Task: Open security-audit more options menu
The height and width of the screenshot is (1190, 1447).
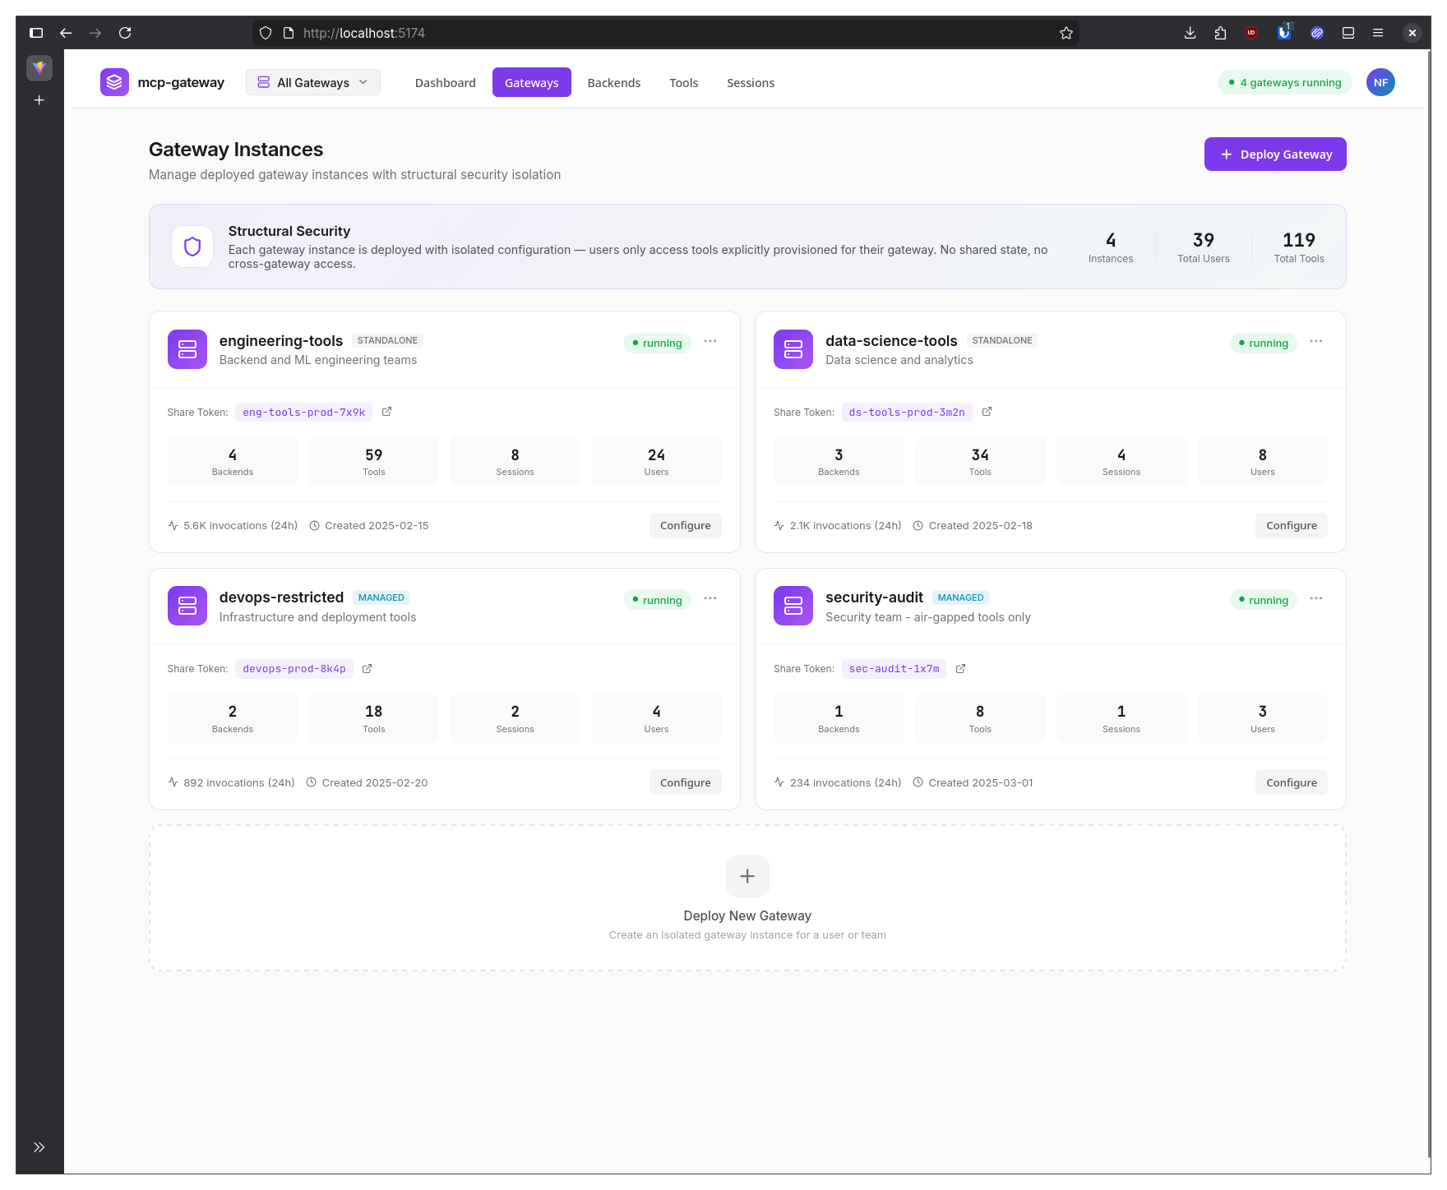Action: (x=1316, y=599)
